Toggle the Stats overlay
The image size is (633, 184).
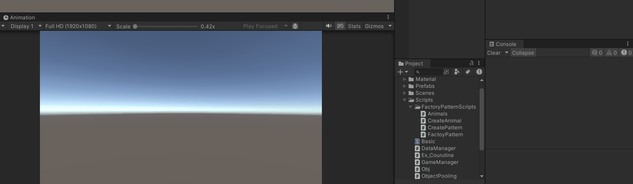[x=354, y=26]
